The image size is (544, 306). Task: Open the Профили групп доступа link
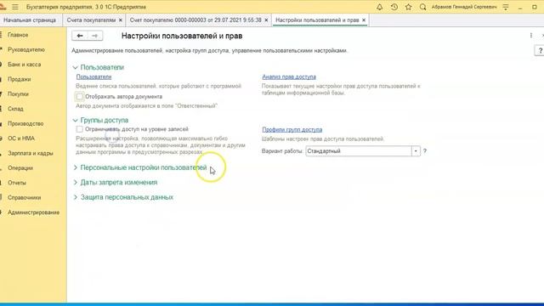pos(292,130)
